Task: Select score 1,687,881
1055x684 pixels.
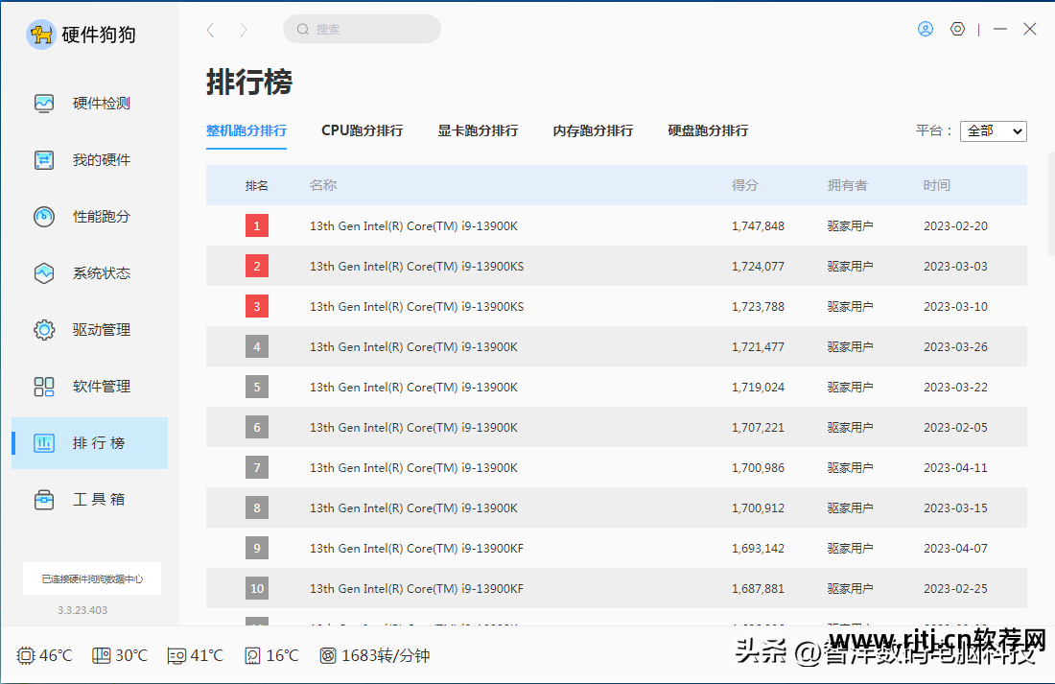Action: click(759, 588)
